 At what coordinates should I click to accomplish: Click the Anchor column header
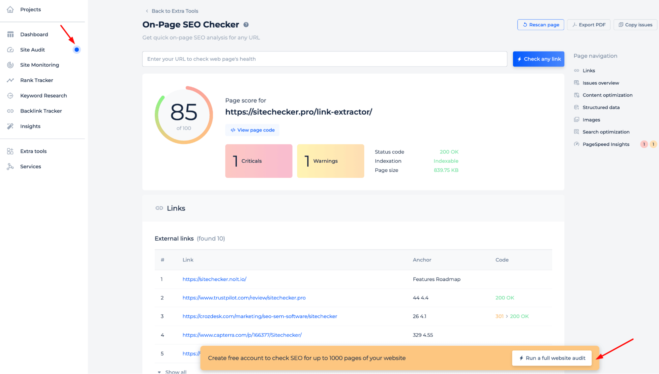pos(422,260)
